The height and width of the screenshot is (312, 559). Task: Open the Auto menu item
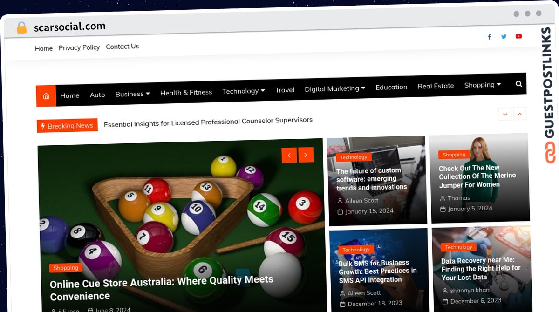coord(97,95)
